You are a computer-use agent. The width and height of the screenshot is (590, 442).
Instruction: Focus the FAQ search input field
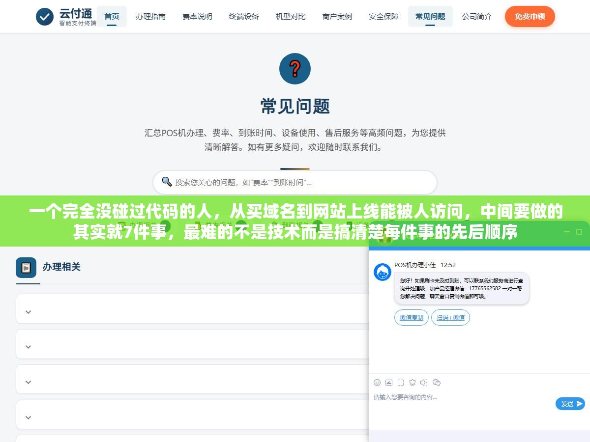295,182
